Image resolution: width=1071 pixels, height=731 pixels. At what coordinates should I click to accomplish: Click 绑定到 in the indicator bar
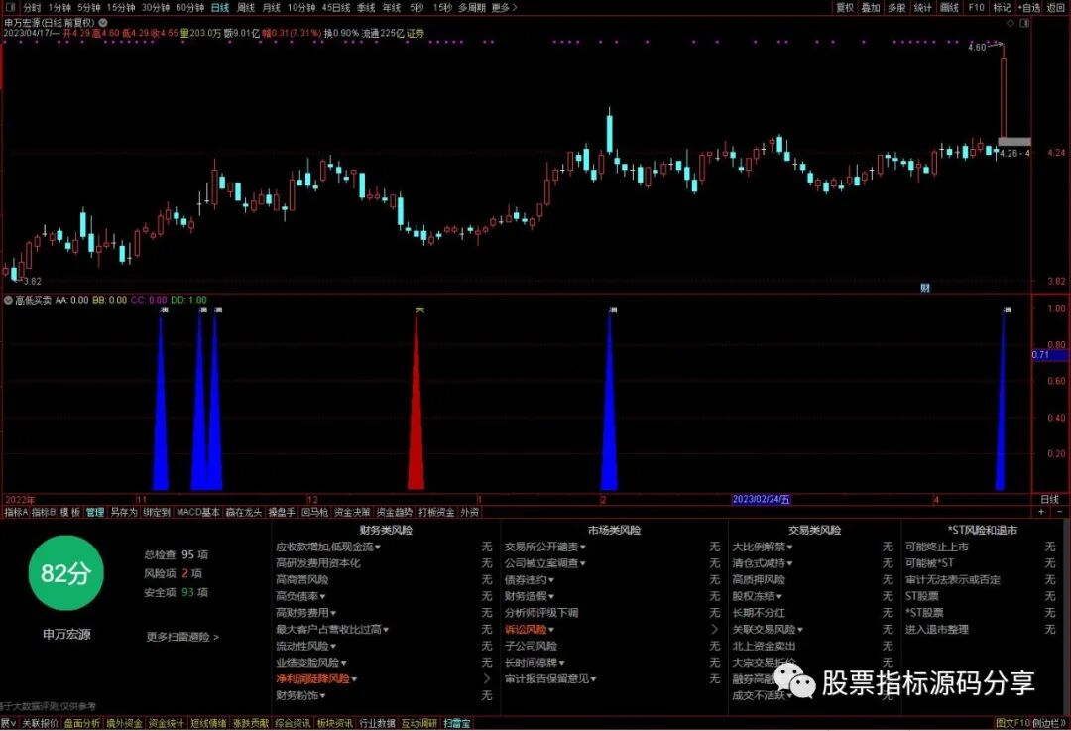(x=157, y=512)
